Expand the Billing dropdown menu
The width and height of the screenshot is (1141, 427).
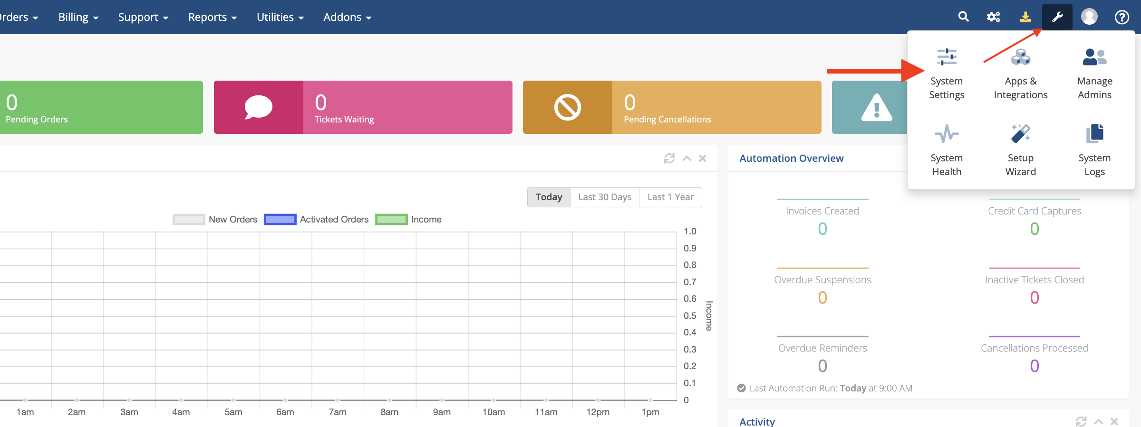78,17
